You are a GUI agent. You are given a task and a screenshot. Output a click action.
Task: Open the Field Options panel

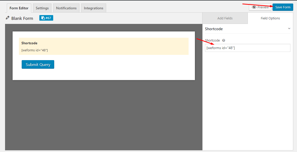pos(270,18)
